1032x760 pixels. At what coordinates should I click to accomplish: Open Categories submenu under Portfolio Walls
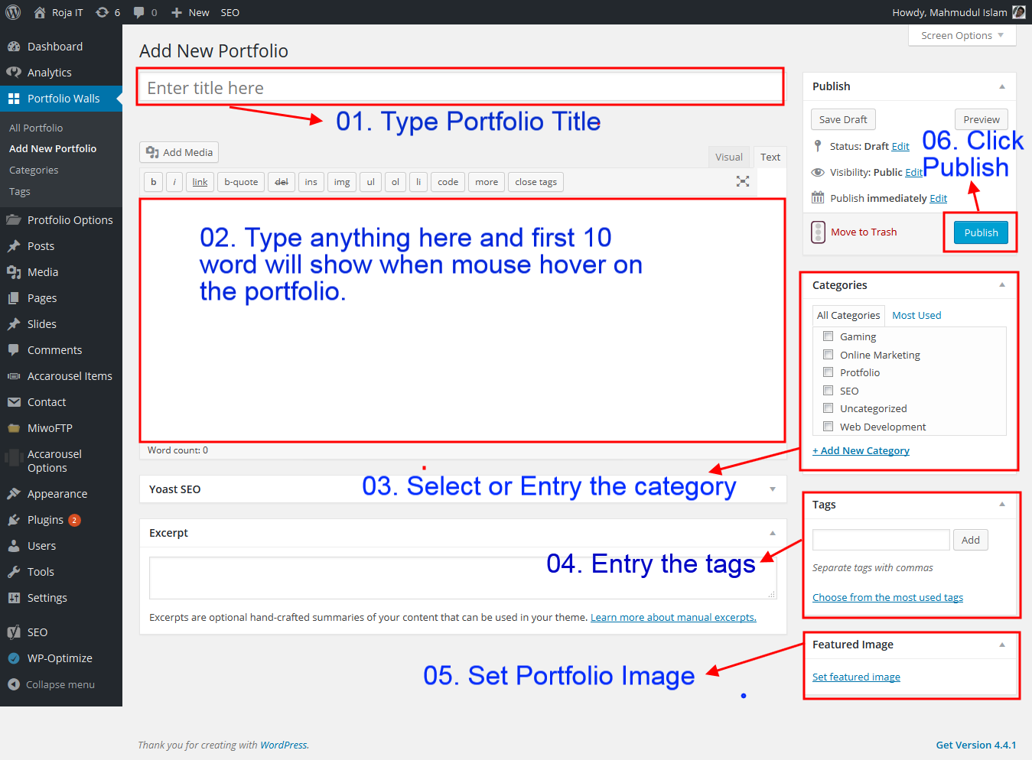[x=34, y=171]
